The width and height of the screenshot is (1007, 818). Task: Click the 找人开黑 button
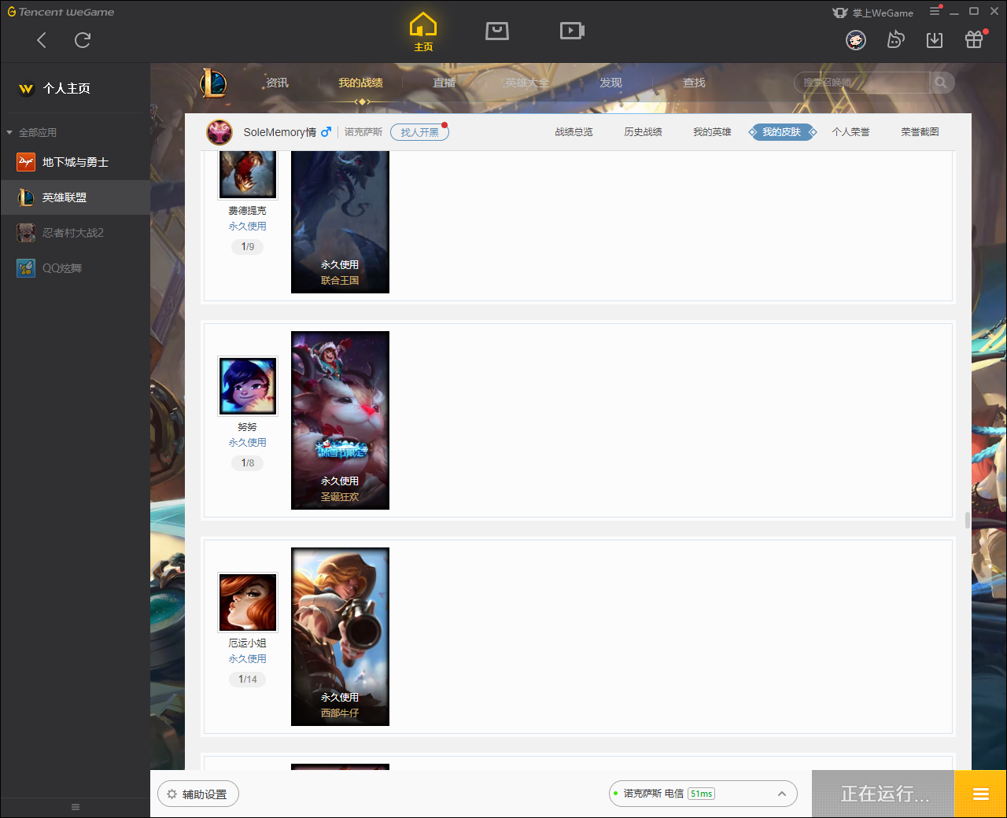419,132
